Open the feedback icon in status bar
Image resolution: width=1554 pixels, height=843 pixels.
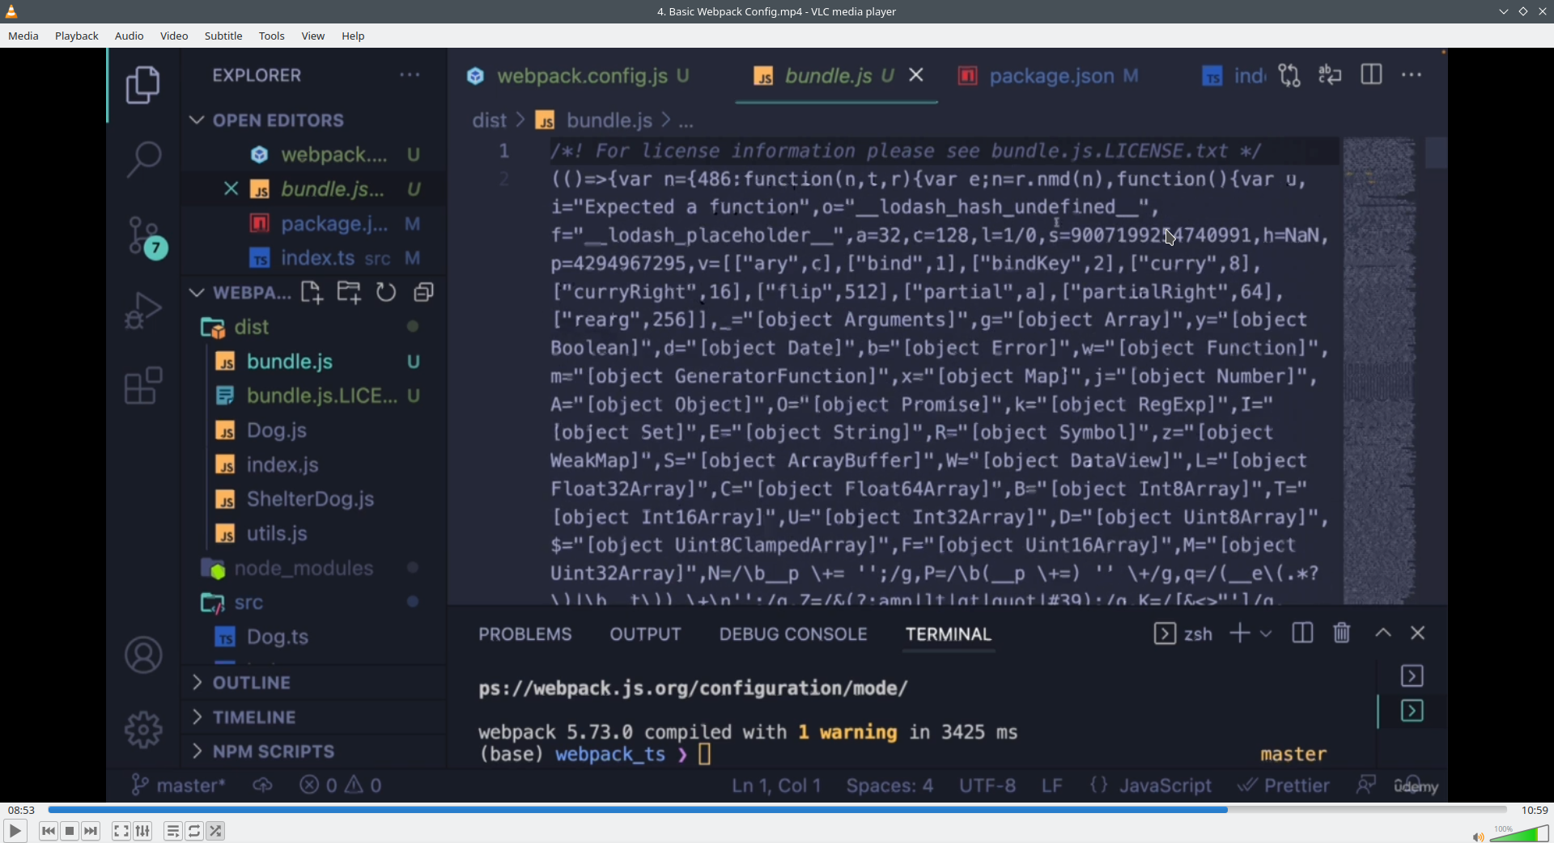point(1366,786)
